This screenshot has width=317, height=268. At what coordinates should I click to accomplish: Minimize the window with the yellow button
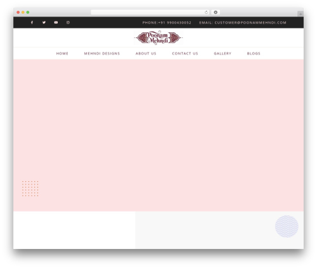click(x=23, y=12)
